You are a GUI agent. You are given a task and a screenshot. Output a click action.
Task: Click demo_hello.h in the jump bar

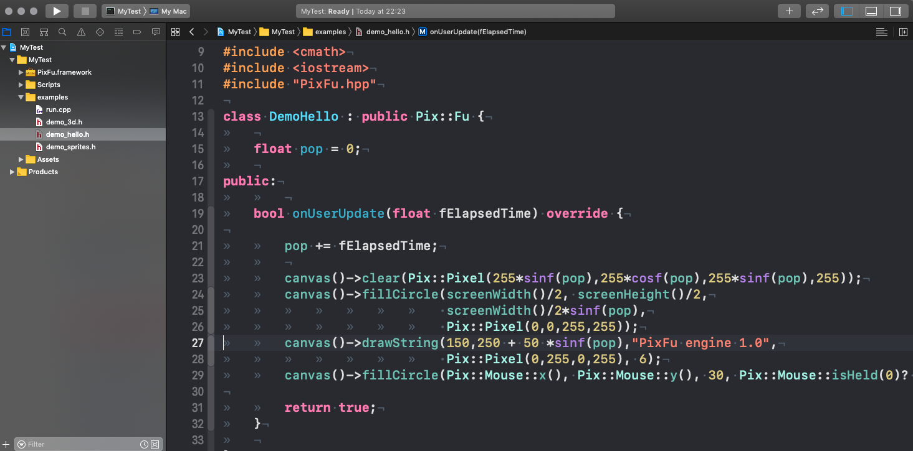click(382, 32)
